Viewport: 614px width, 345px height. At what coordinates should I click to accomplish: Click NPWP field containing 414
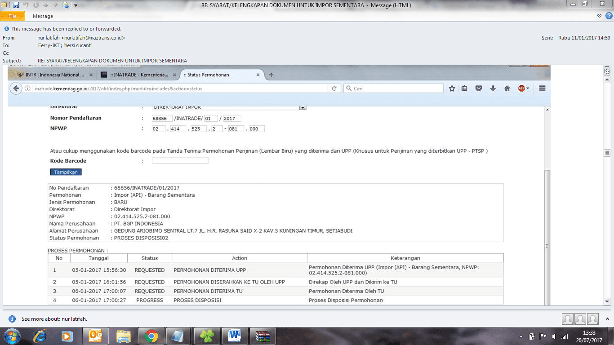[178, 129]
